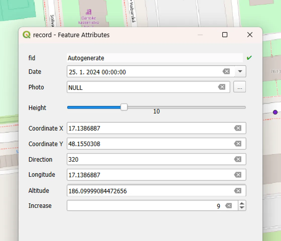Click the fid Autogenerate field

pos(151,58)
